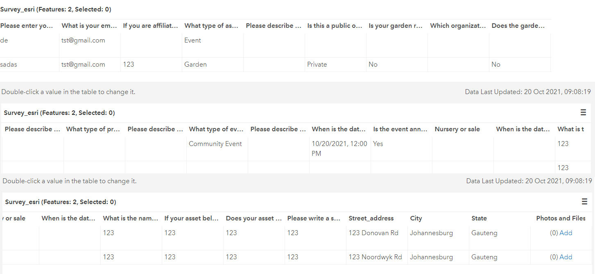The image size is (595, 274).
Task: Click the Garden asset type cell
Action: pyautogui.click(x=195, y=65)
